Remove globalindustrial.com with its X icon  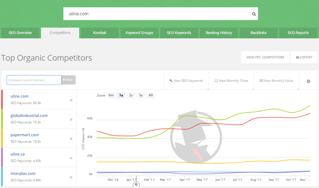pos(71,120)
